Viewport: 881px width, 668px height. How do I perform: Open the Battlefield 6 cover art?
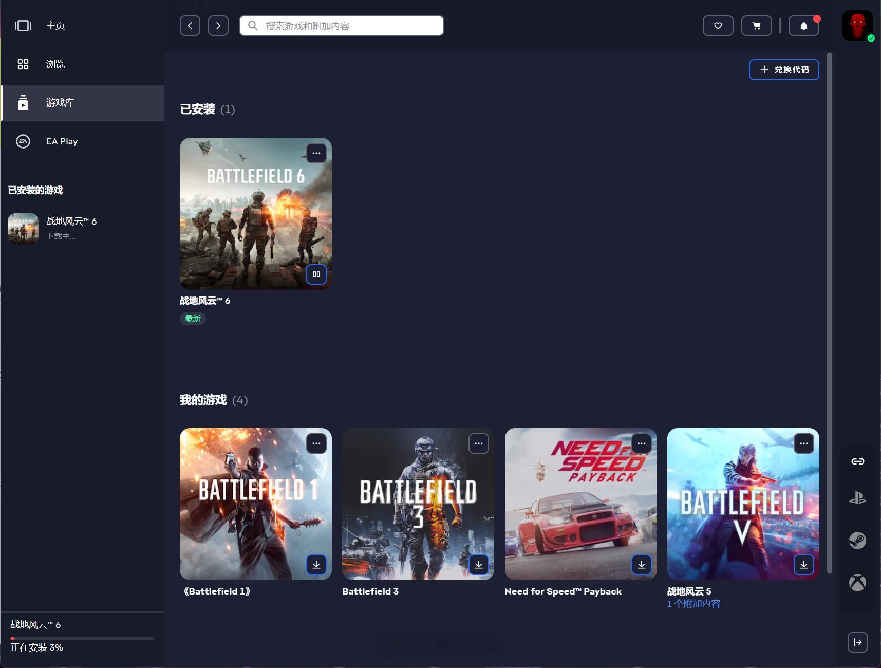(256, 214)
